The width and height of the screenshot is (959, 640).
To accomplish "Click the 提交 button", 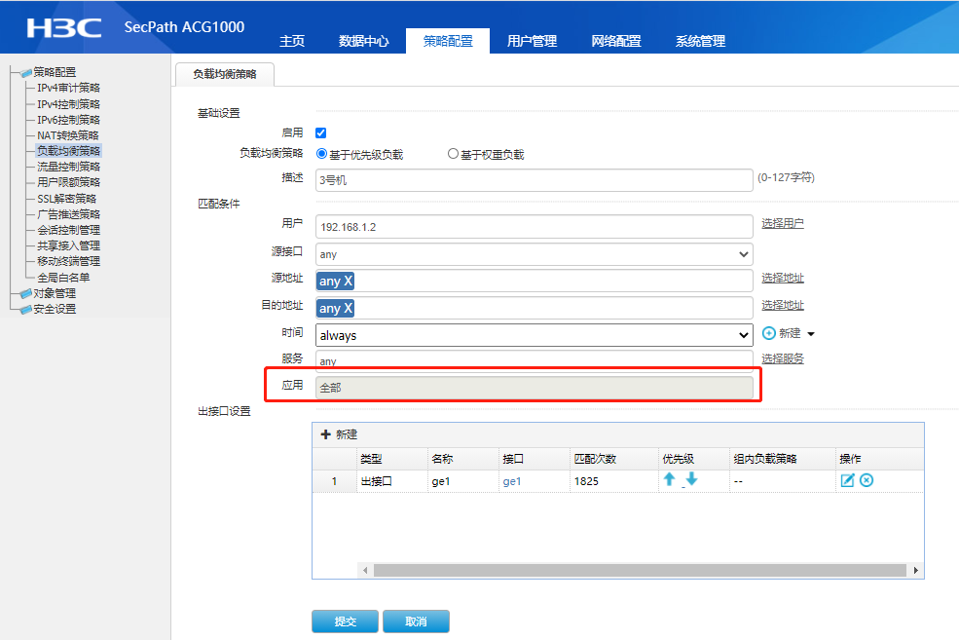I will coord(345,621).
